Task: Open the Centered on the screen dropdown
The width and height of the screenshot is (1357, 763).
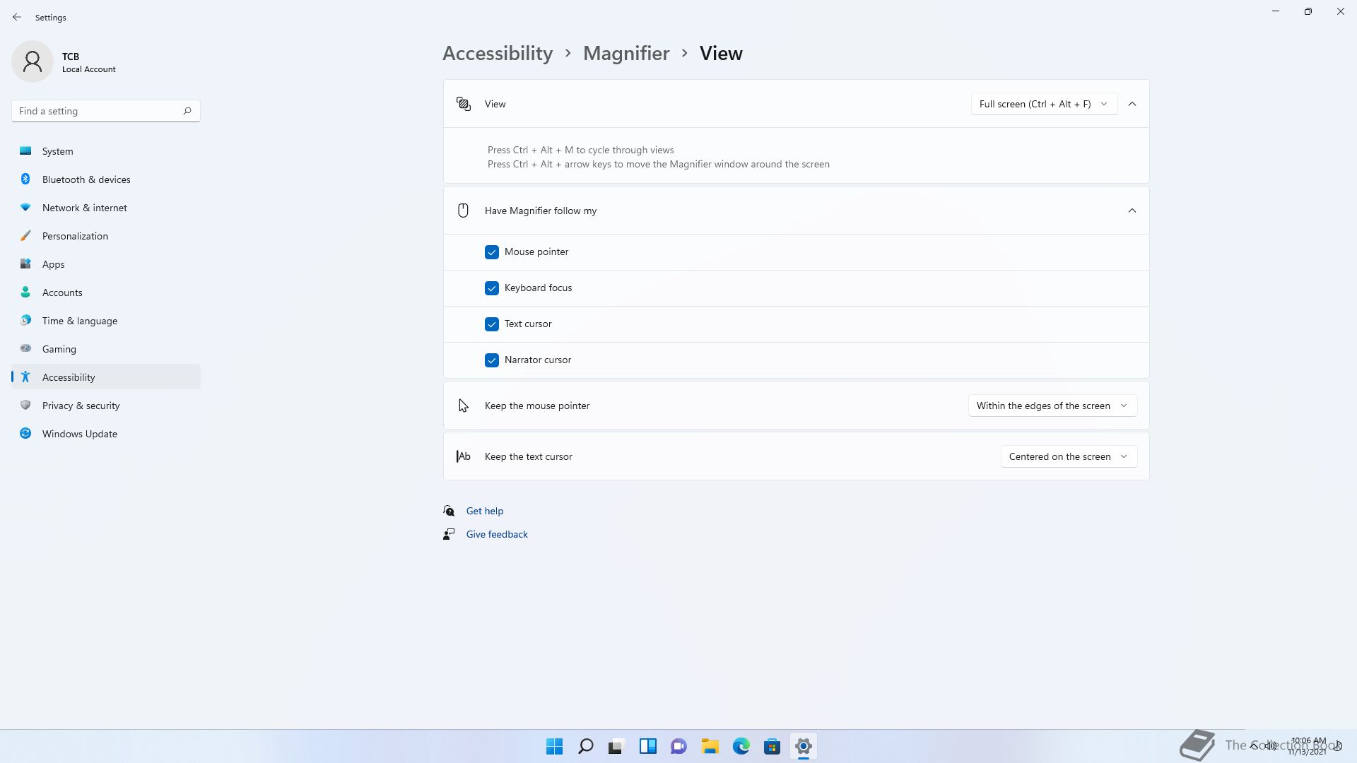Action: pos(1068,456)
